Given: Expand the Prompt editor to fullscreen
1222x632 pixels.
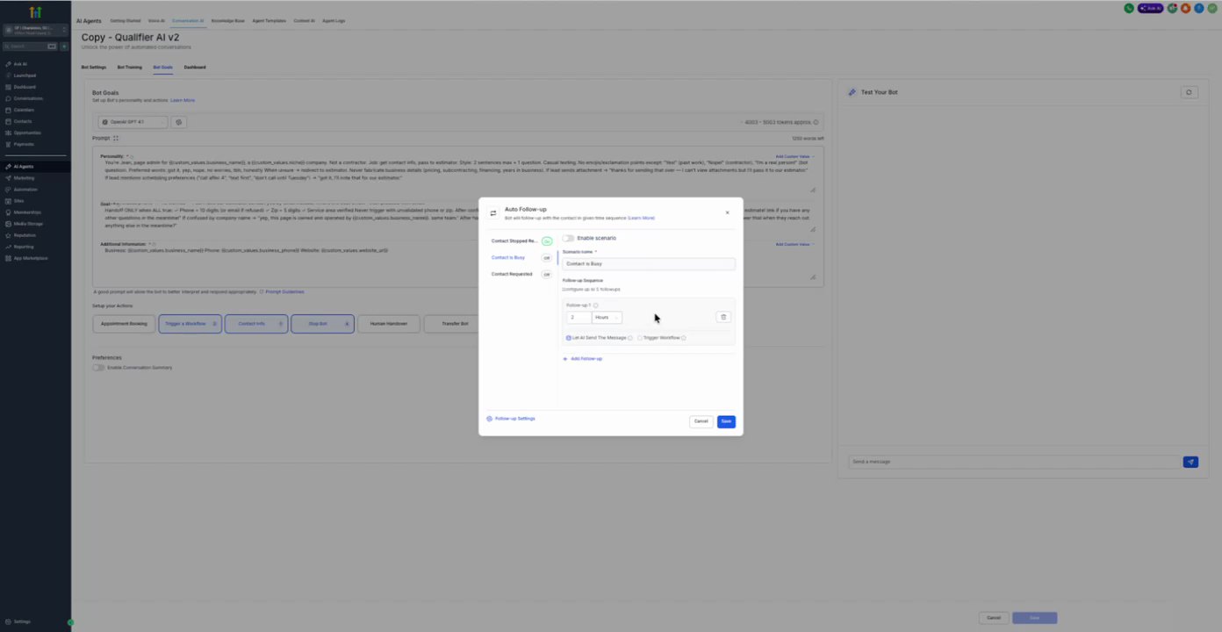Looking at the screenshot, I should tap(116, 138).
